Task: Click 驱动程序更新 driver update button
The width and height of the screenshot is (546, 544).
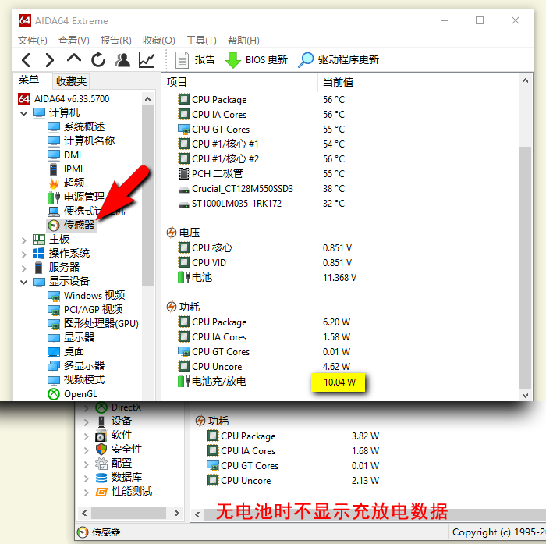Action: click(339, 60)
